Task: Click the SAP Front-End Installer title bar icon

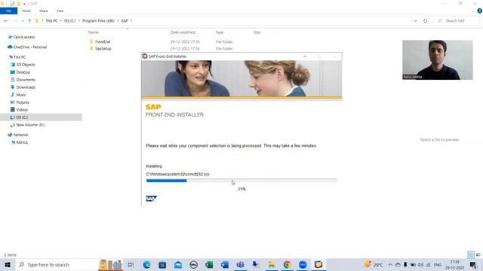Action: pyautogui.click(x=145, y=56)
